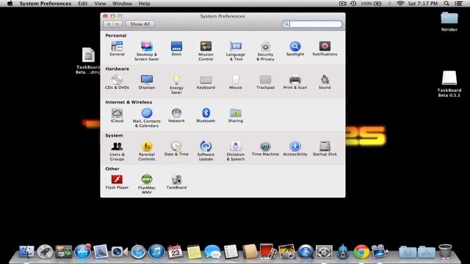Open System Preferences gear in Dock

click(324, 252)
